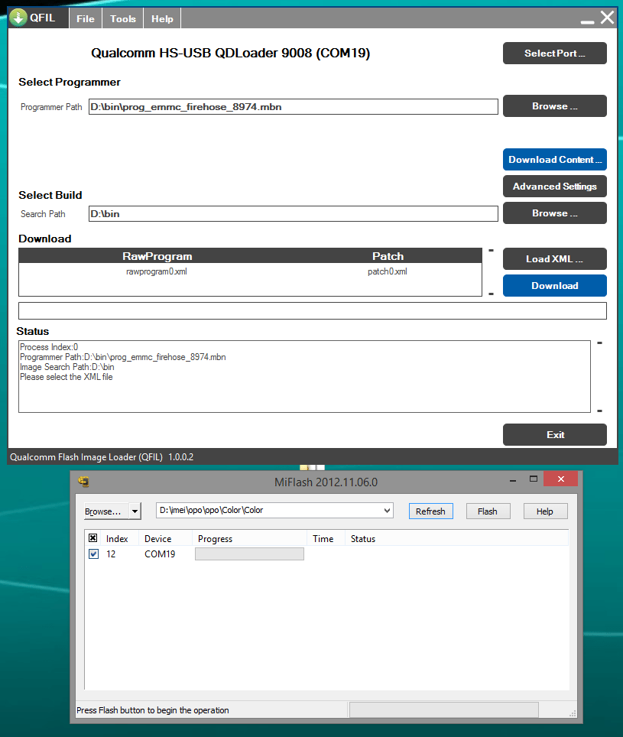Click the green QFIL download arrow logo
The image size is (623, 737).
point(19,18)
